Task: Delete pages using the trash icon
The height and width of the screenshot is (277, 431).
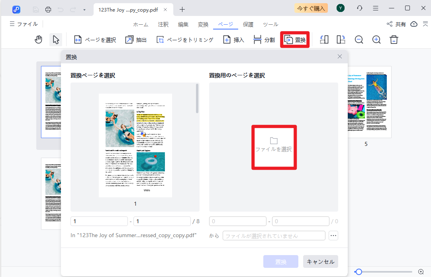Action: [394, 39]
